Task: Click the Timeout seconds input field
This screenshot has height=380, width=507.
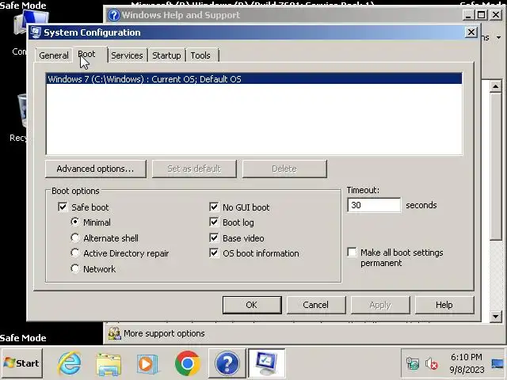Action: 374,205
